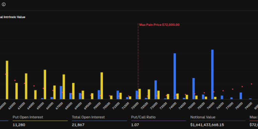258x129 pixels.
Task: Select the $1,641,433,668.15 notional value
Action: pyautogui.click(x=207, y=125)
